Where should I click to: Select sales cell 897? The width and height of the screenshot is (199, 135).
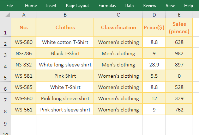pos(179,65)
